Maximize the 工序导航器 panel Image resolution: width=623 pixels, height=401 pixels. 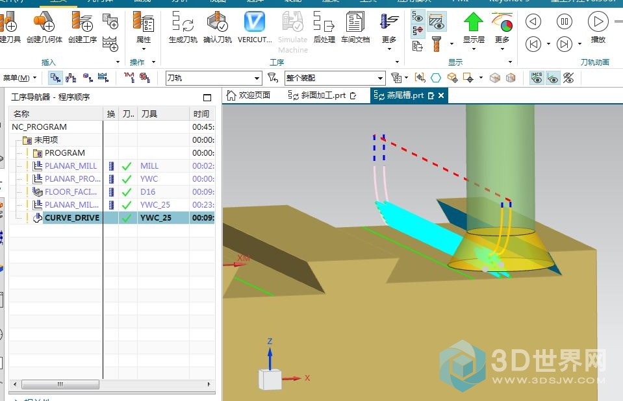point(207,97)
